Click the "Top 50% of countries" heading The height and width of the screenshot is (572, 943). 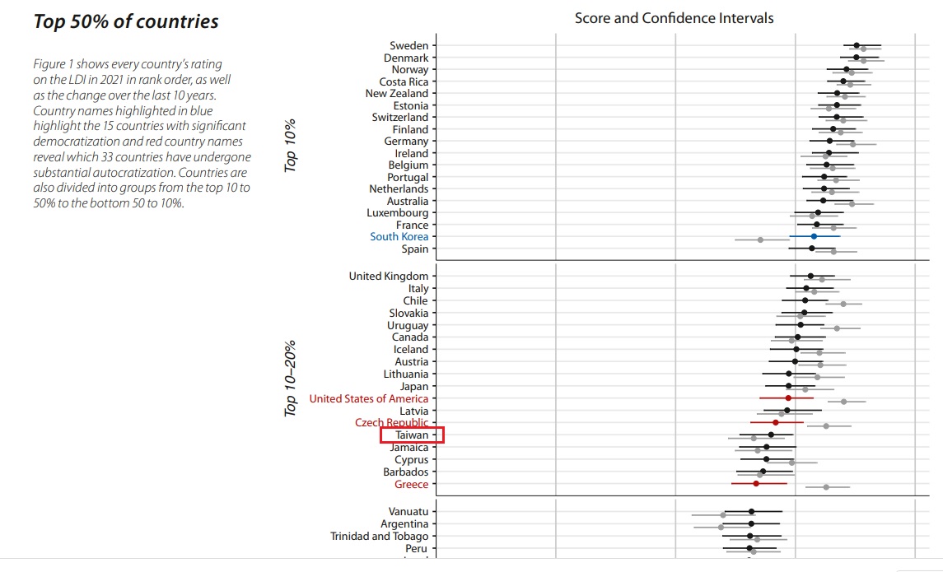pos(126,21)
